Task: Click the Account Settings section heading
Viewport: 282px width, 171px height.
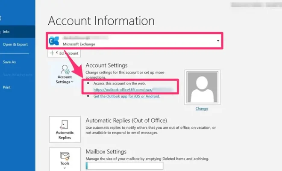Action: click(x=106, y=65)
